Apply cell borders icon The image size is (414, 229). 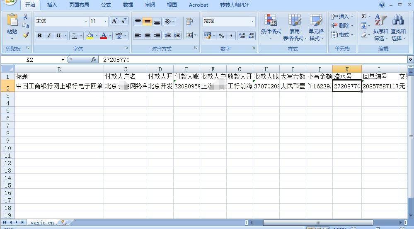(75, 35)
